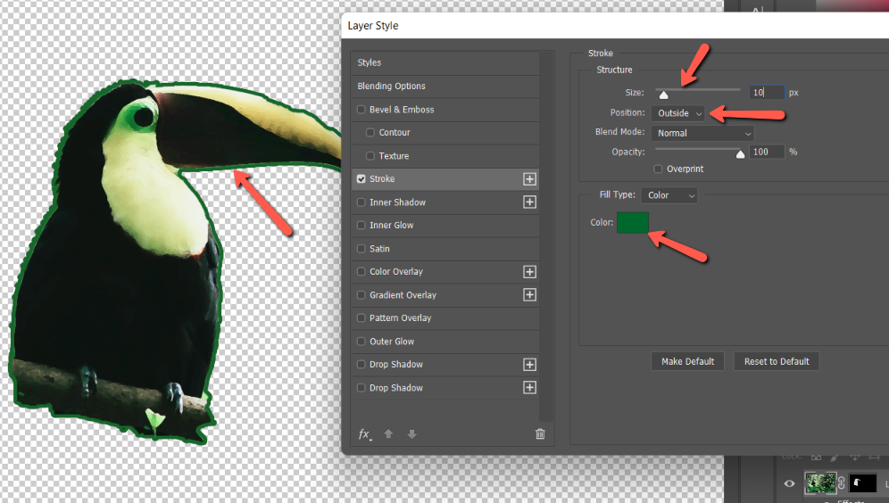Add another Inner Shadow with plus icon
889x503 pixels.
[529, 202]
